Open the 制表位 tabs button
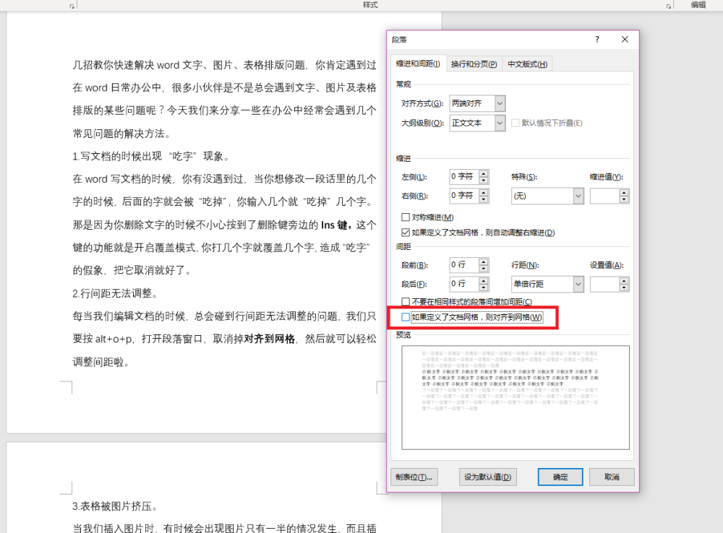The image size is (723, 533). click(x=414, y=477)
